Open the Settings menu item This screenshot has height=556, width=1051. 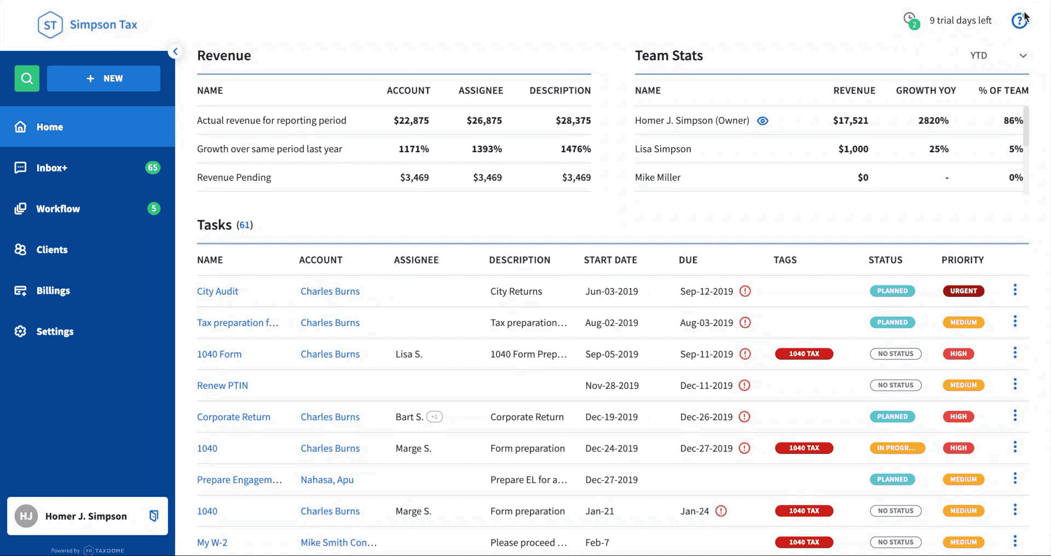[x=88, y=331]
